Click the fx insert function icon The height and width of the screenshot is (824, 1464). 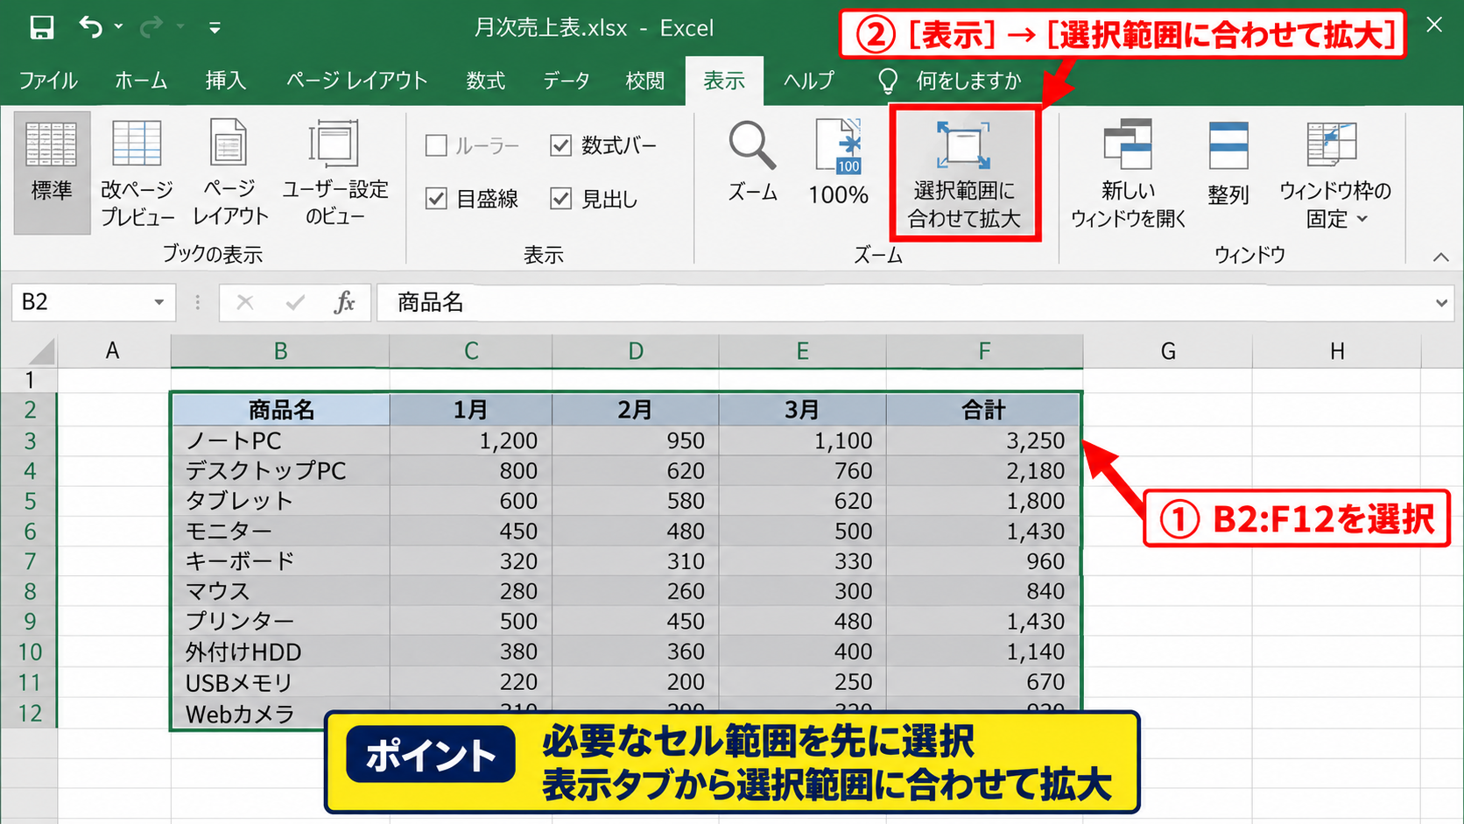point(344,303)
